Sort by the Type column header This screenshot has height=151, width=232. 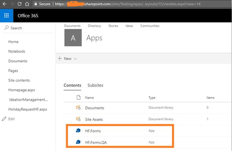(152, 98)
